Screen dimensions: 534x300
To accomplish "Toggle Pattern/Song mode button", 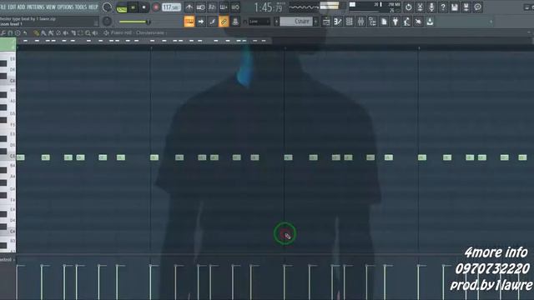I will [121, 8].
